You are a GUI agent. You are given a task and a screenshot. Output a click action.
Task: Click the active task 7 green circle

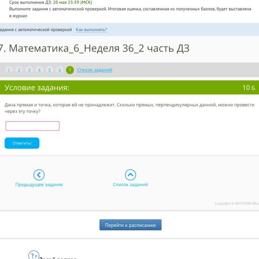coord(70,70)
